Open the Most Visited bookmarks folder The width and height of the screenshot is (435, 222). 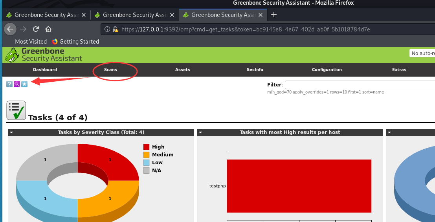31,42
